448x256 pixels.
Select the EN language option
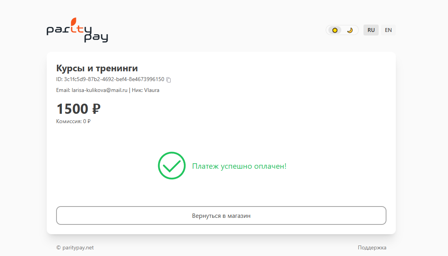[388, 30]
